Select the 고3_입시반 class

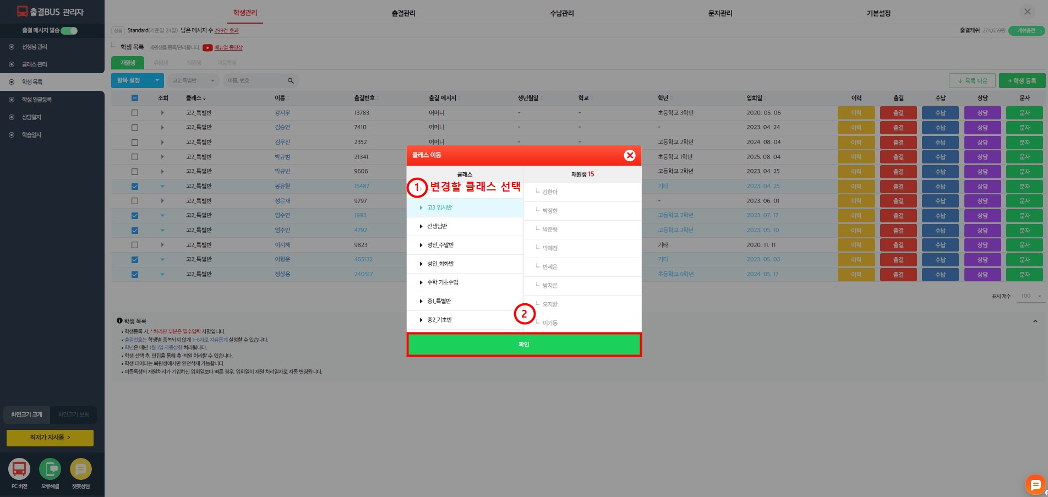tap(439, 207)
